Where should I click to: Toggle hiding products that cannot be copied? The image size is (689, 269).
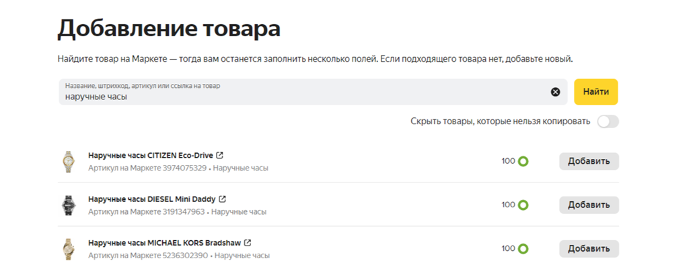coord(608,121)
